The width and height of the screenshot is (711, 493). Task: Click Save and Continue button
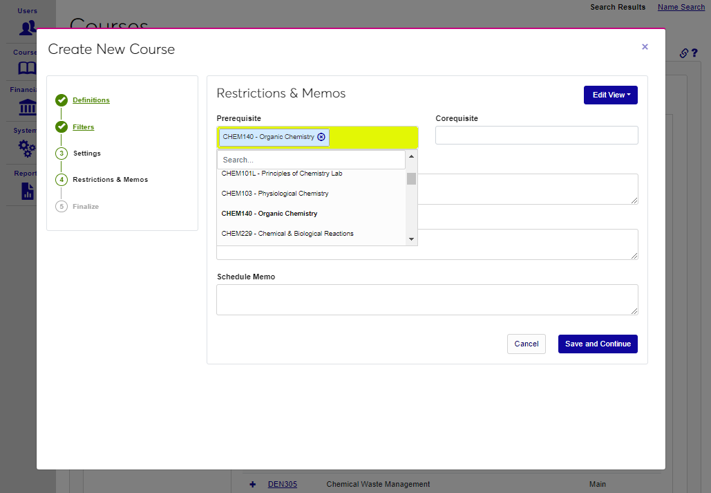tap(598, 344)
